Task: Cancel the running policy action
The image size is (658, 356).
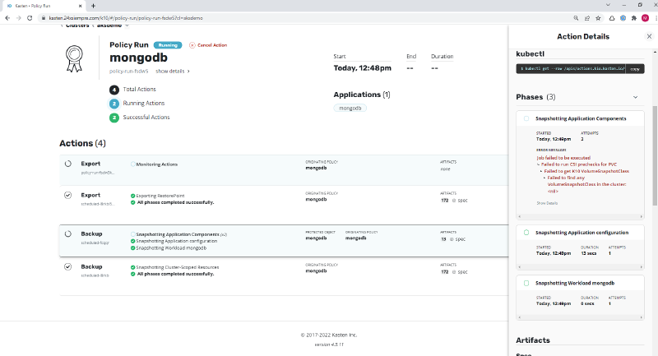Action: [208, 45]
